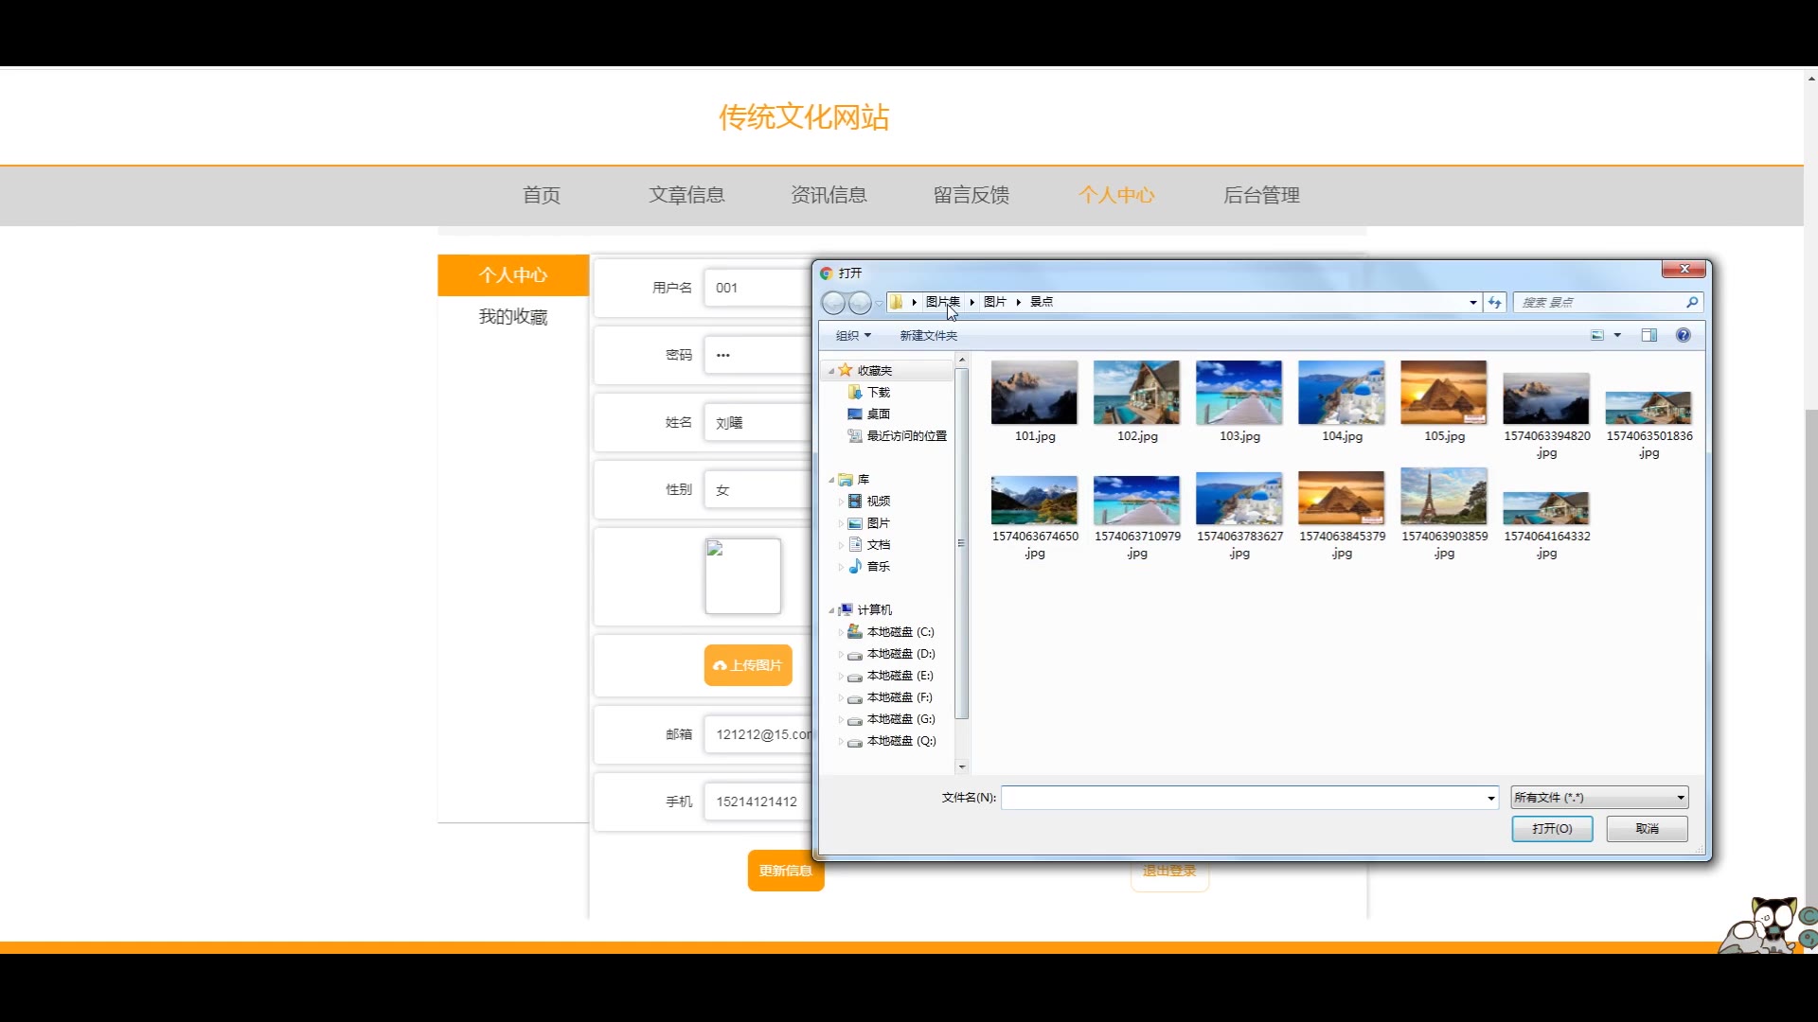Expand the change view options arrow

pos(1617,335)
